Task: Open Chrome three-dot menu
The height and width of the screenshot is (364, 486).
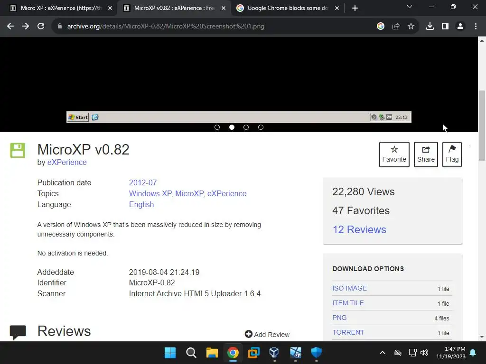Action: (x=476, y=27)
